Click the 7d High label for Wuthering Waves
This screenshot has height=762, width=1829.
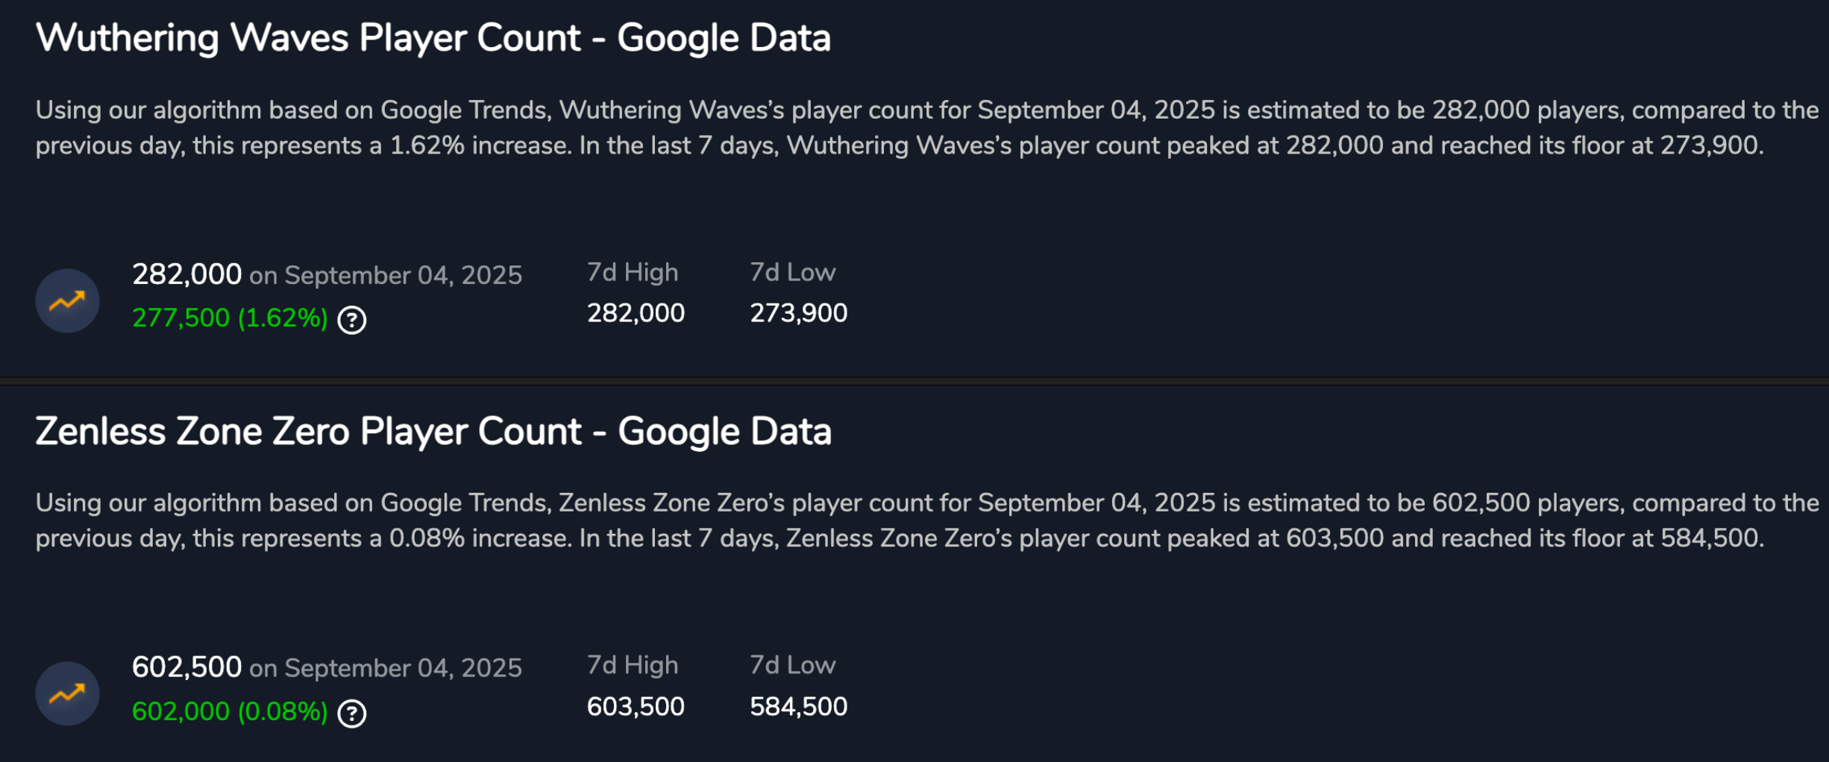tap(633, 273)
